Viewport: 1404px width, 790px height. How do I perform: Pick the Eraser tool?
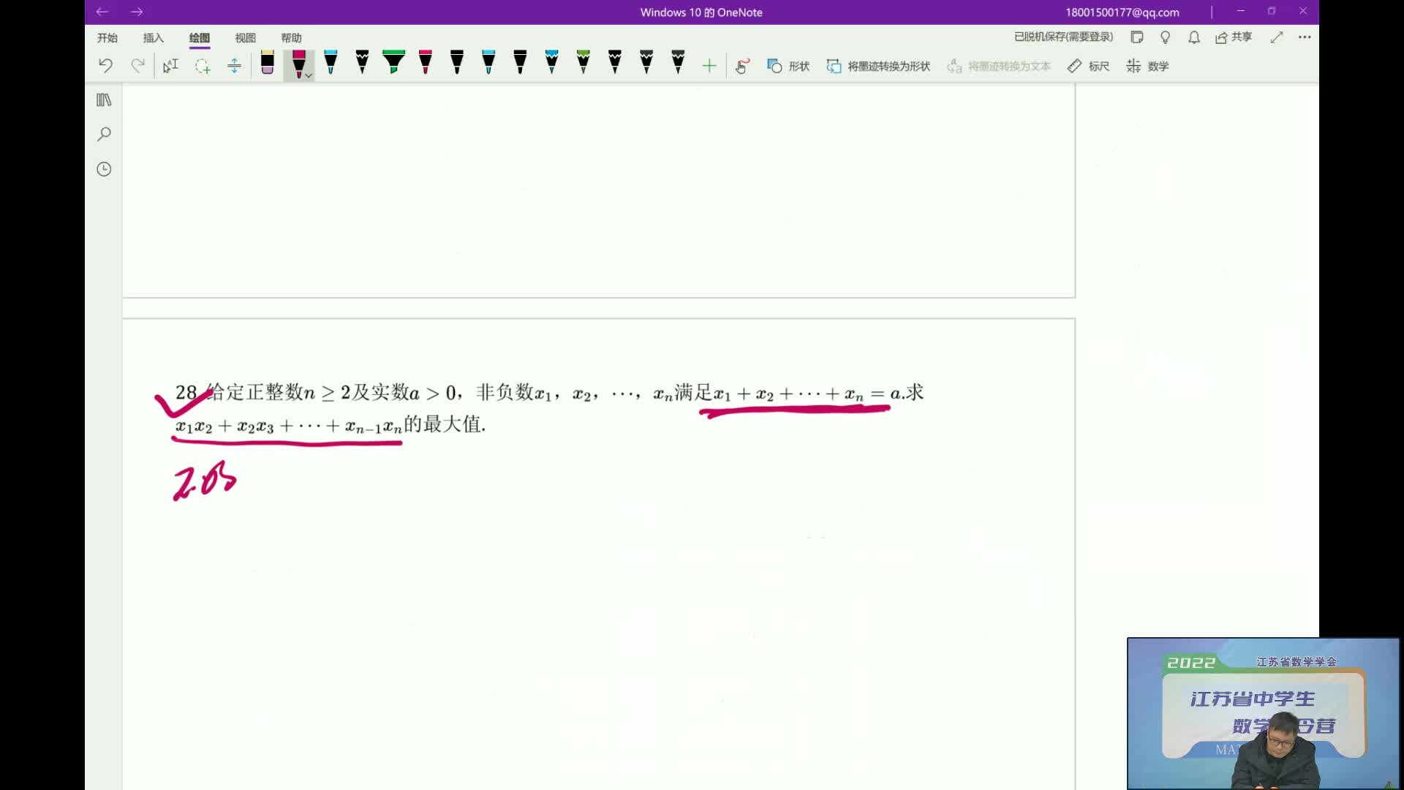click(267, 63)
